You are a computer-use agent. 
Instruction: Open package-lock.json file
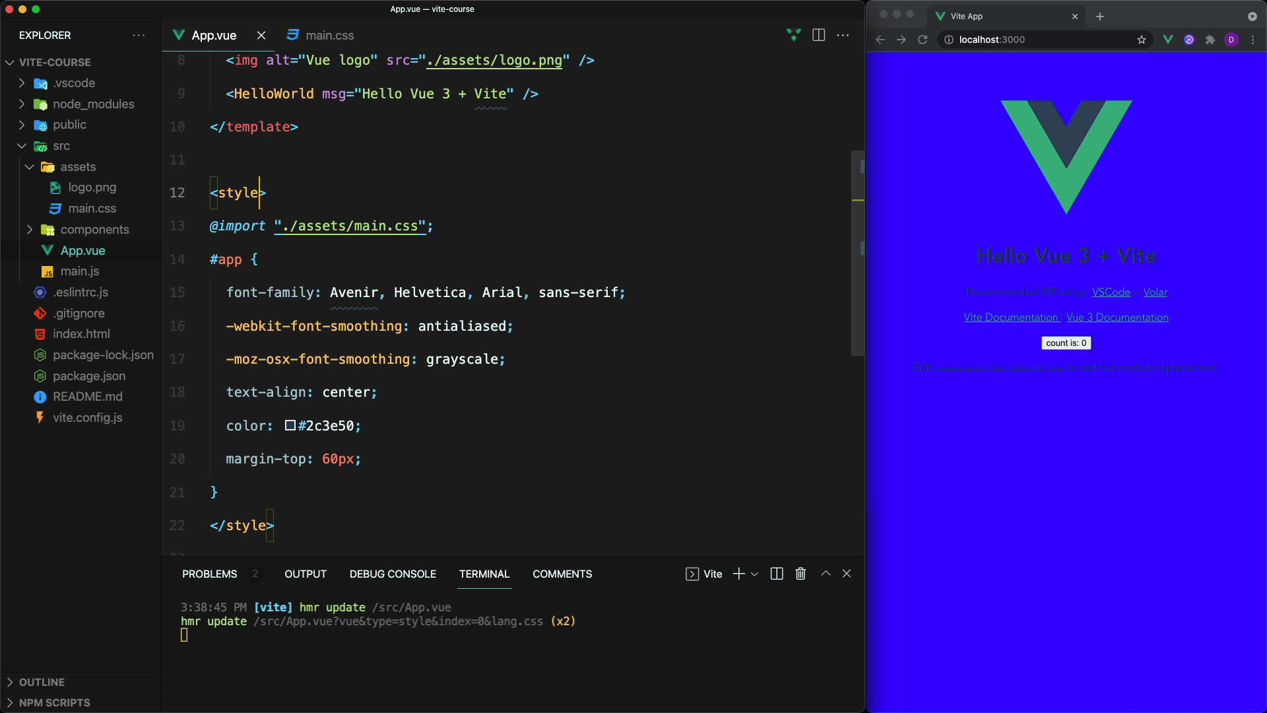[x=103, y=355]
